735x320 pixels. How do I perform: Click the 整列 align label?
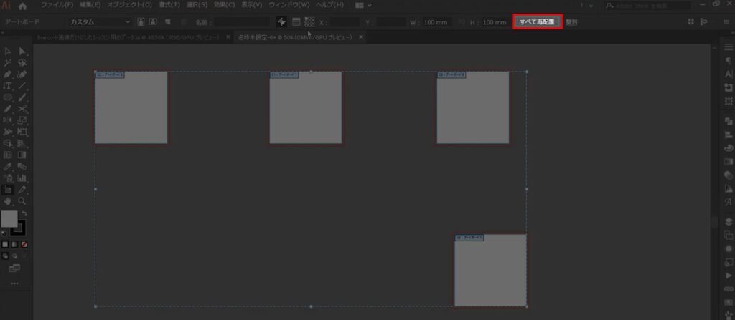571,22
